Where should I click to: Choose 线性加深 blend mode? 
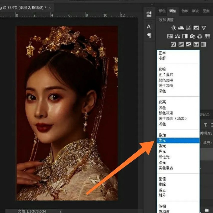pyautogui.click(x=178, y=86)
